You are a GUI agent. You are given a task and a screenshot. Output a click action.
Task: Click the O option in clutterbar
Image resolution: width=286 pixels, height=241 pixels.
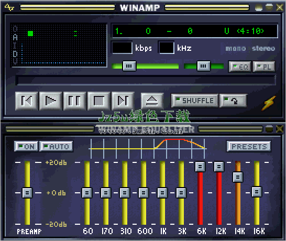point(15,29)
